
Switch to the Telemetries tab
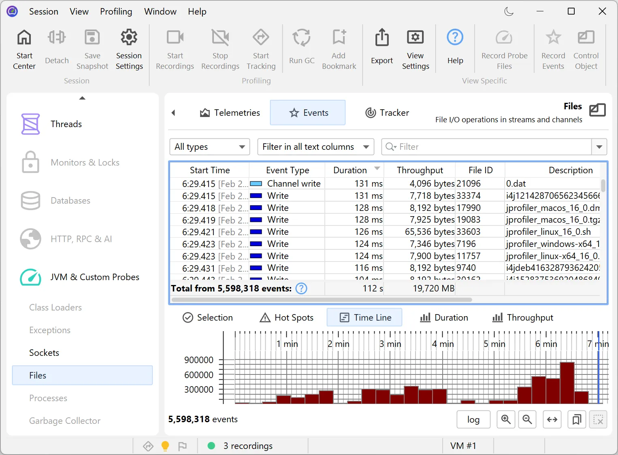click(230, 113)
